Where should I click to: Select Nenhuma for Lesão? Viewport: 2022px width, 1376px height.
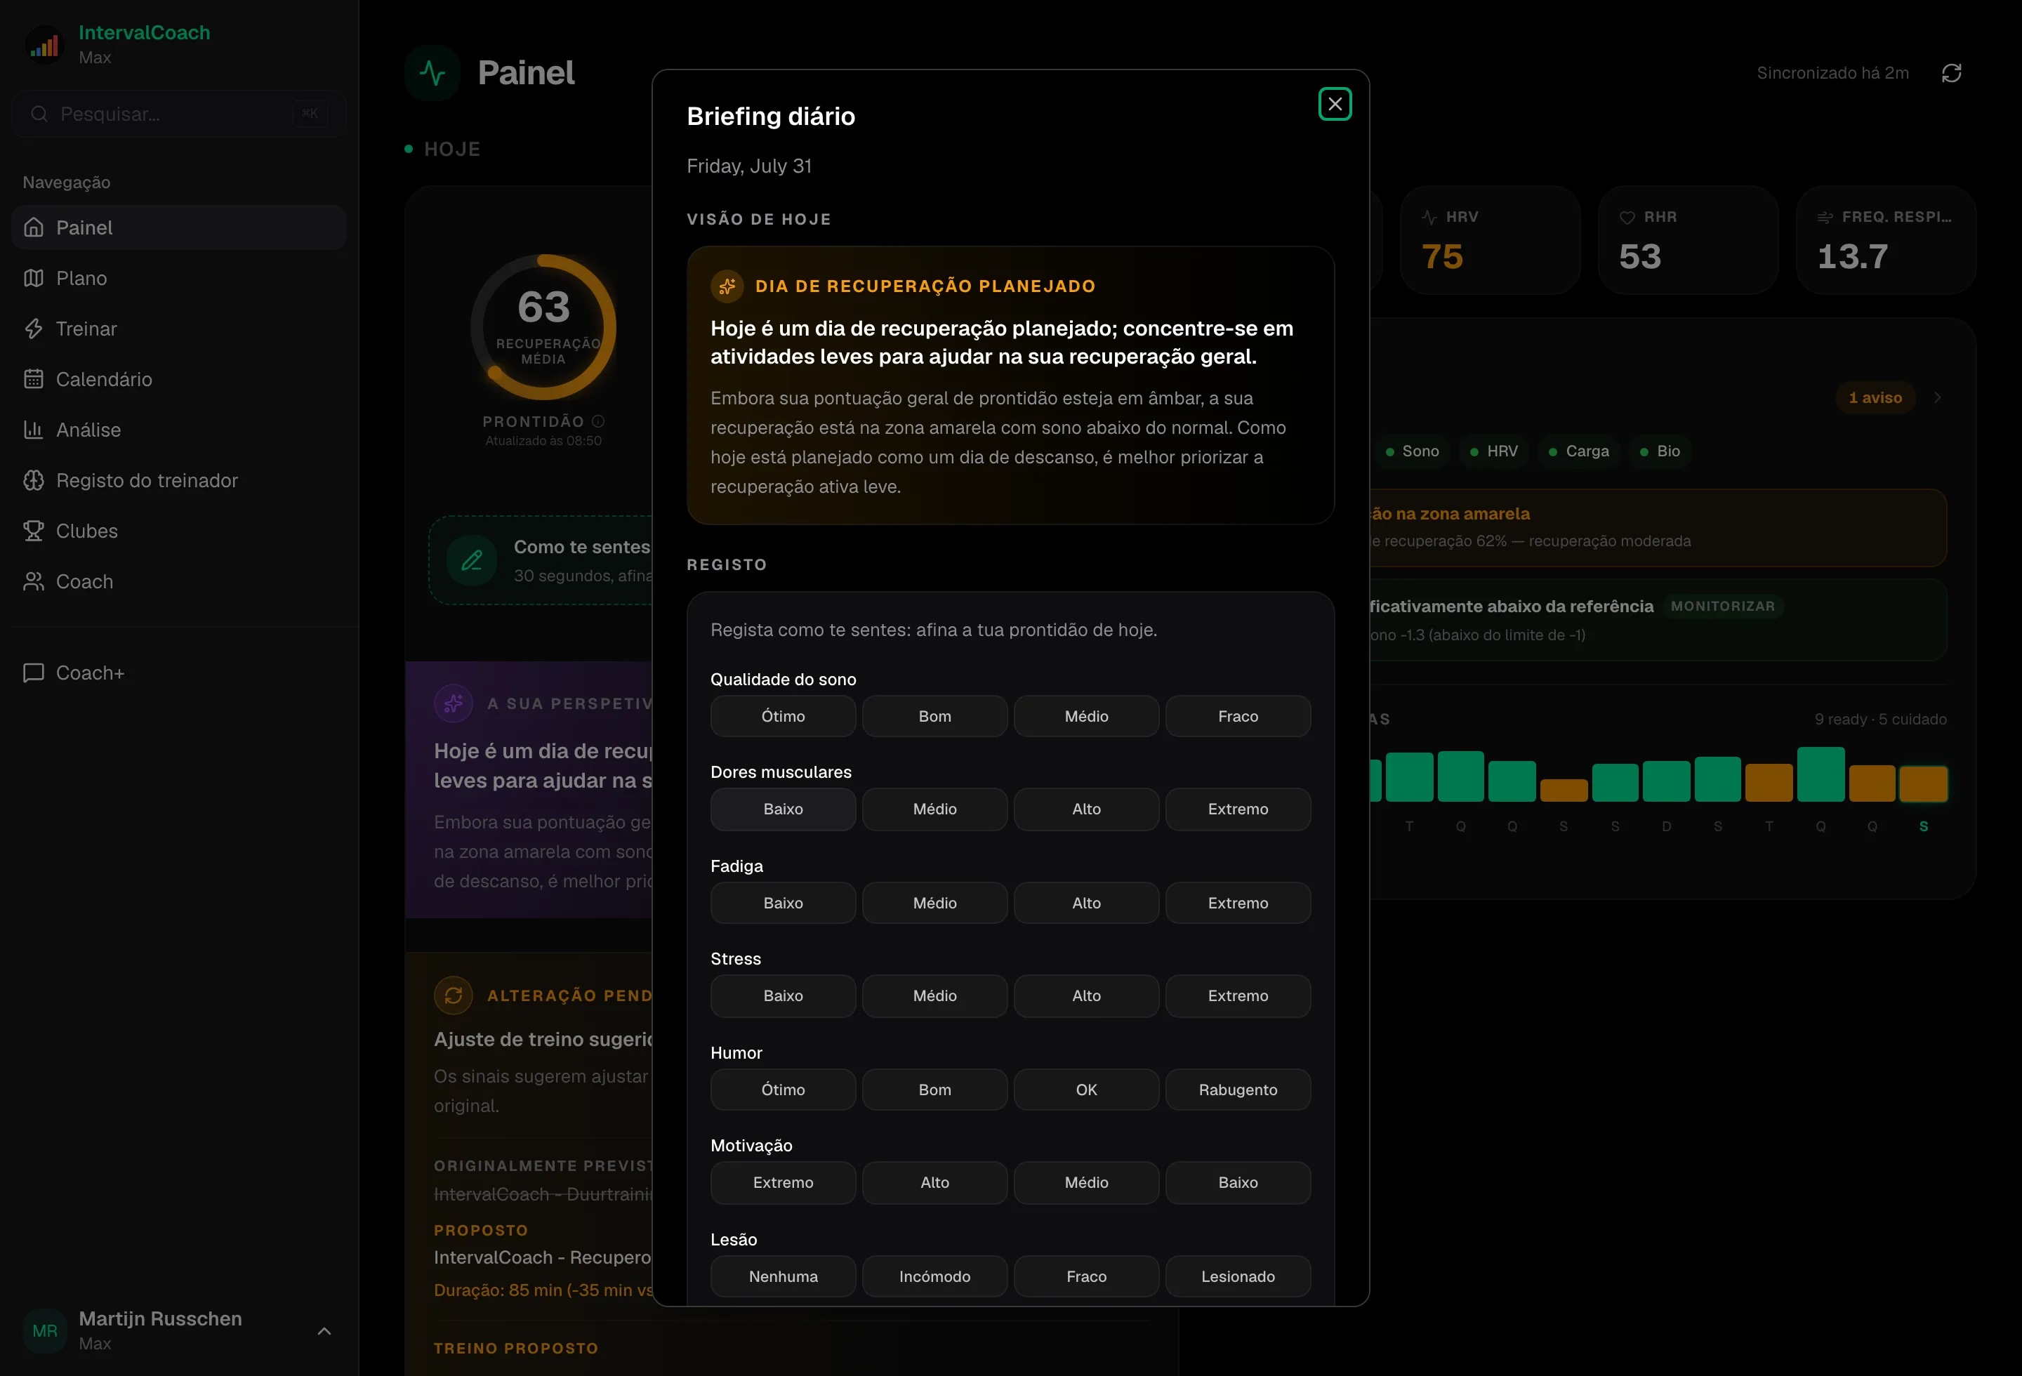[x=783, y=1277]
